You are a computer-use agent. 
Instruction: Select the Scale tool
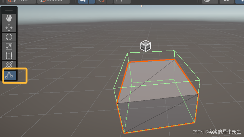coord(9,46)
